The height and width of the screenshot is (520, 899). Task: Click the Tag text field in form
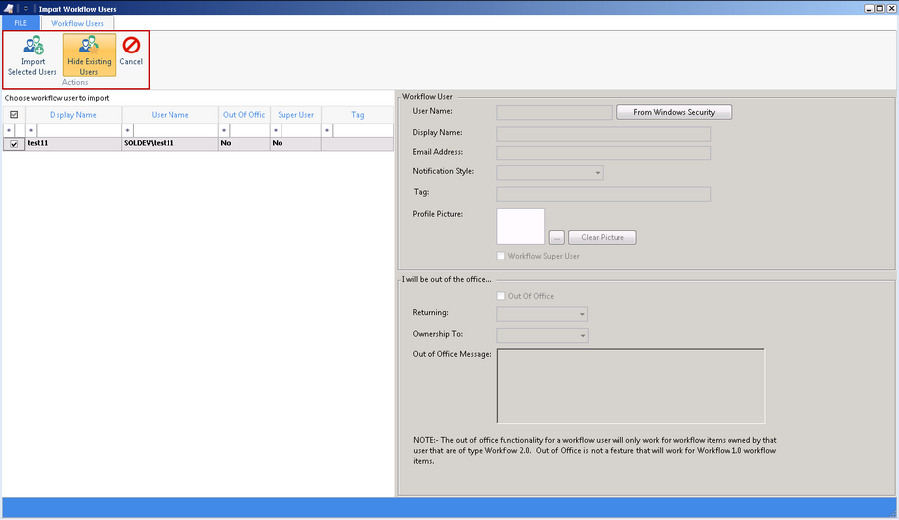point(604,194)
